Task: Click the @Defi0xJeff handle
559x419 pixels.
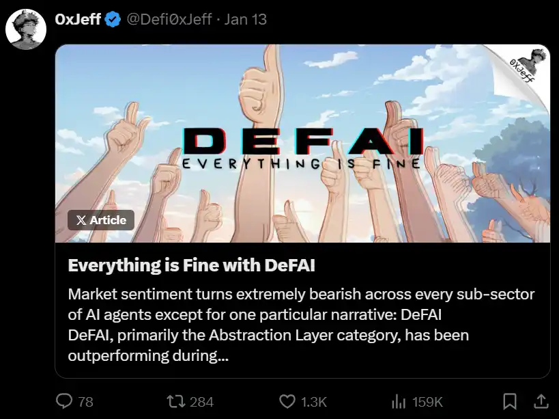Action: coord(169,20)
